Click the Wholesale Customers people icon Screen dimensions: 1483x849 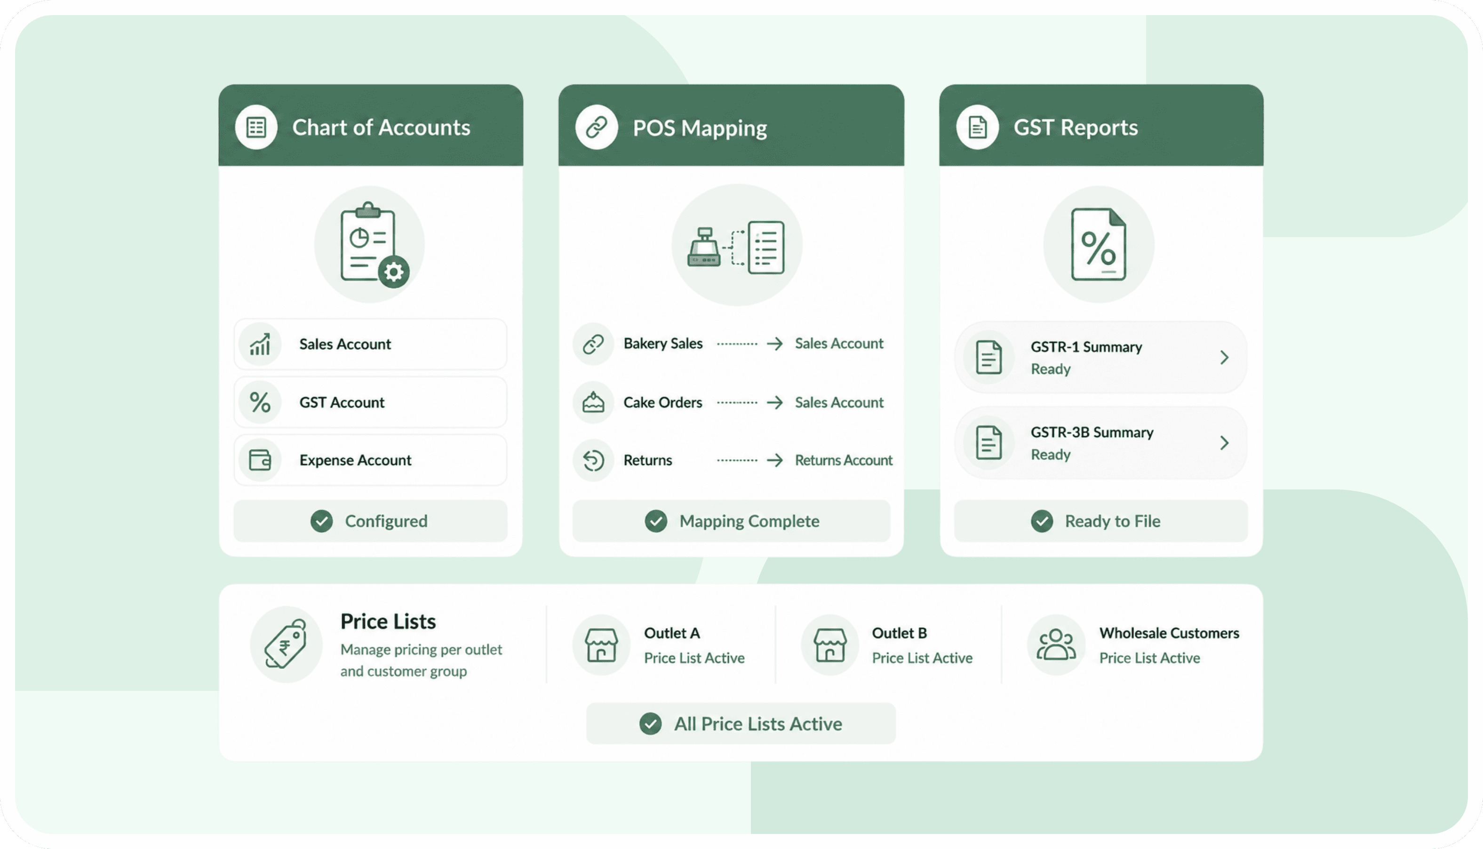1056,644
